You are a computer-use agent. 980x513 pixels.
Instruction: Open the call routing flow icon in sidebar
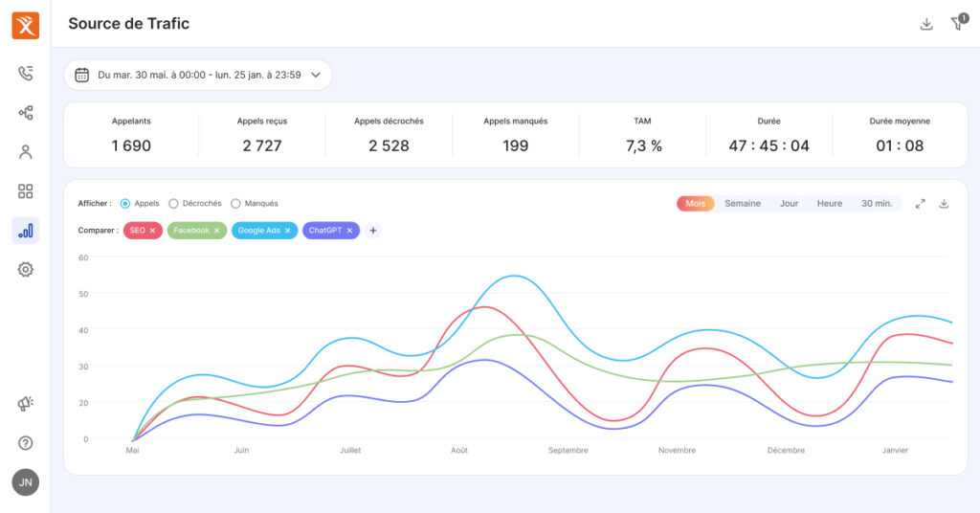click(25, 113)
